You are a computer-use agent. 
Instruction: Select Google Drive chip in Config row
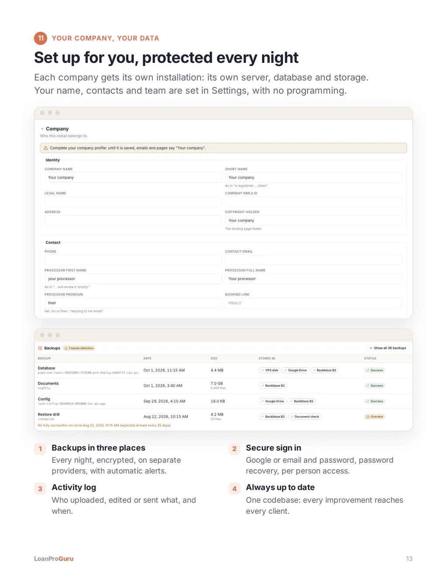272,401
